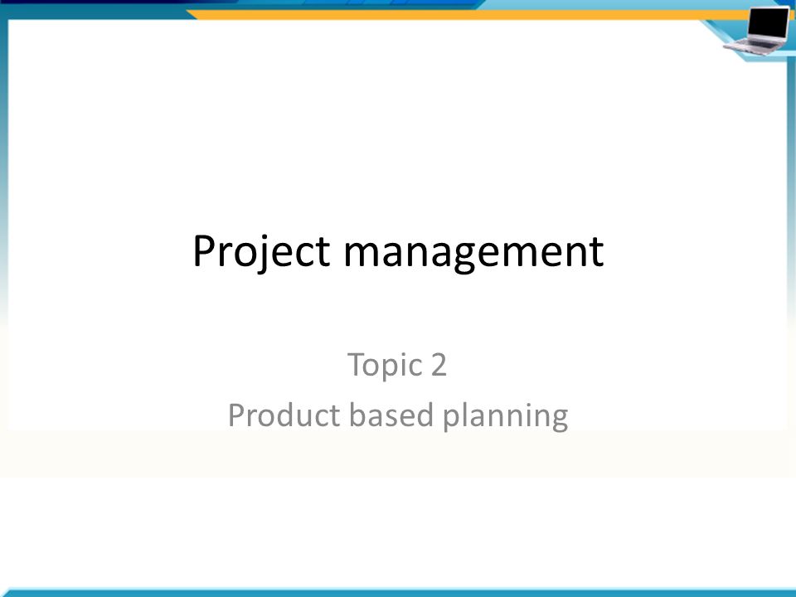796x597 pixels.
Task: Click the word 'planning' in the subtitle
Action: (x=505, y=416)
